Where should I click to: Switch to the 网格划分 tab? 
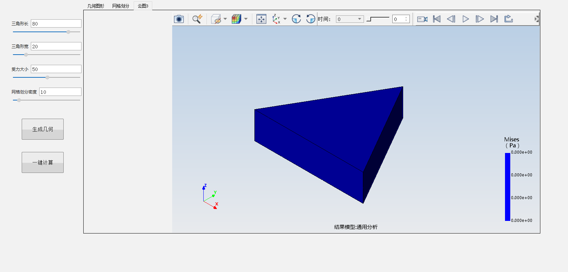(121, 6)
